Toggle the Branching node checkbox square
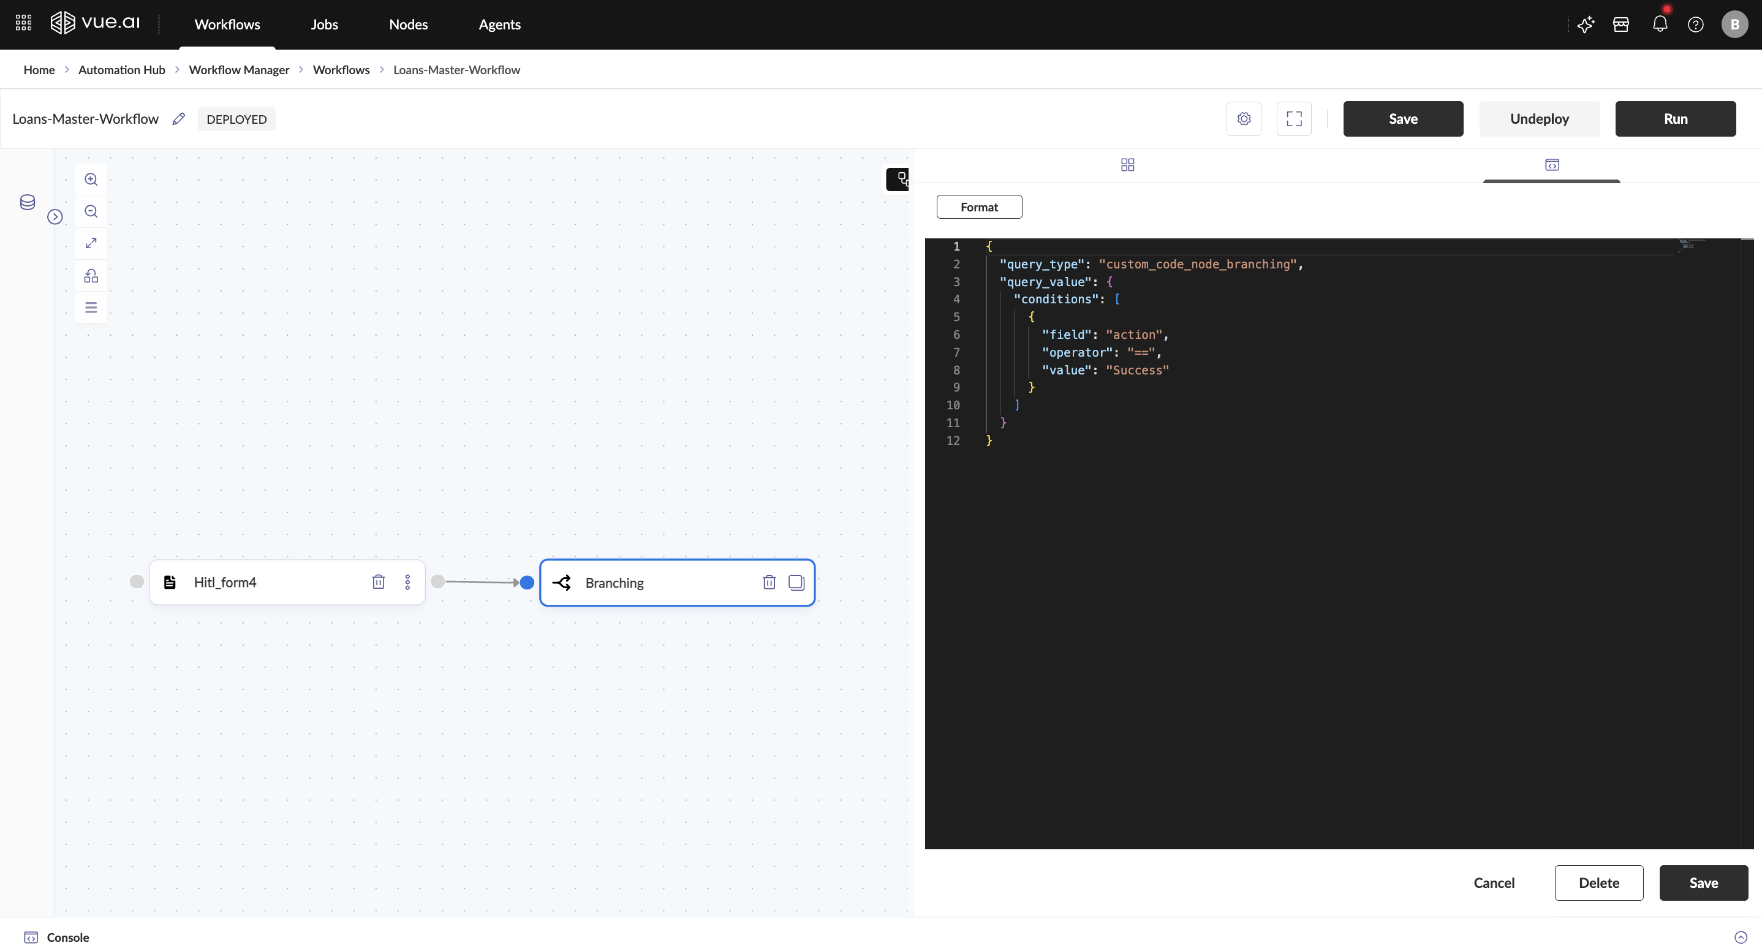 (796, 582)
